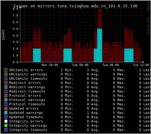Click the 'Mon 18:00' time axis label
Screen dimensions: 151x134
(x=50, y=65)
